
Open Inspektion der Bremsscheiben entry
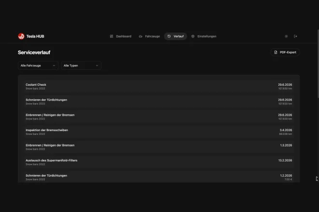pos(159,132)
